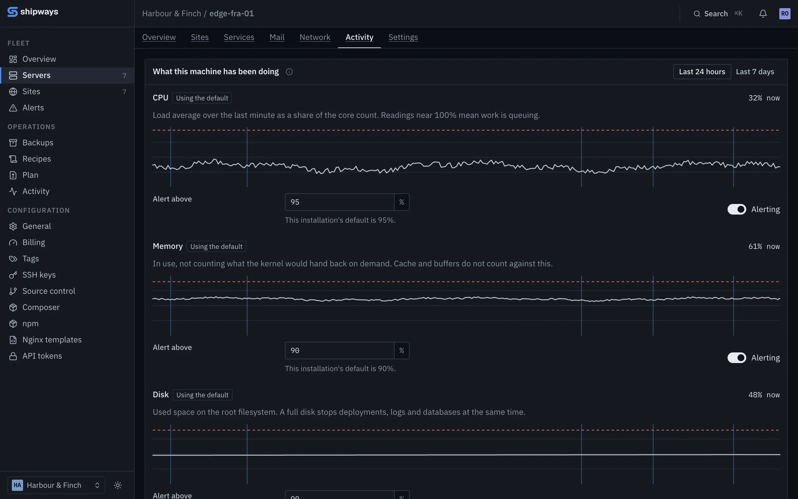Switch to the Mail tab
Screen dimensions: 798x499
[277, 37]
